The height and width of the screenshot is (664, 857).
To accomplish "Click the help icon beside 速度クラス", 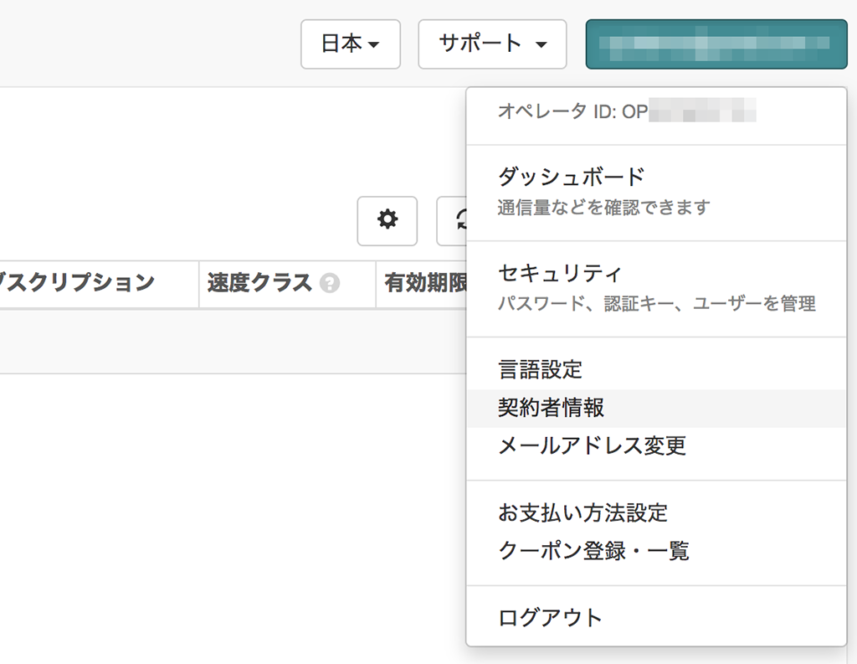I will click(x=330, y=283).
